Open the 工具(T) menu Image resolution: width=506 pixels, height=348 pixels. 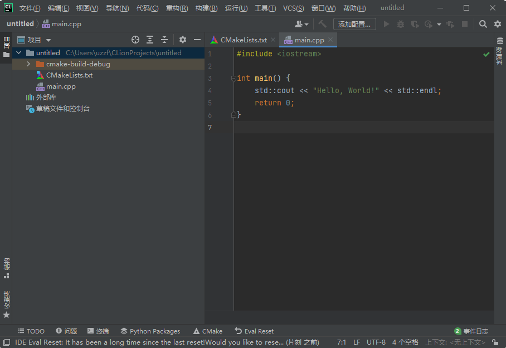tap(265, 8)
